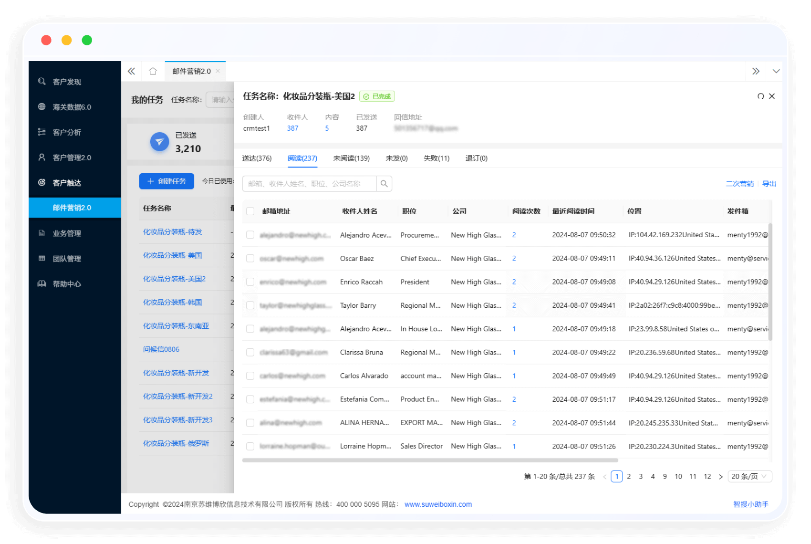Open the 20 条/页 page size dropdown

pyautogui.click(x=749, y=476)
